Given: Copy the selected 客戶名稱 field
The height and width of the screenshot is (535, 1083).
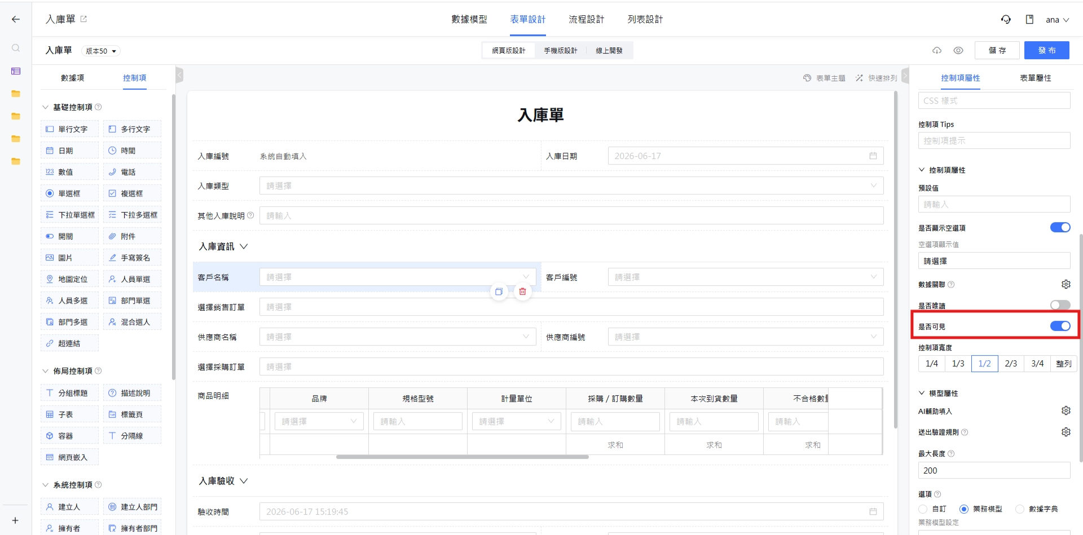Looking at the screenshot, I should click(499, 291).
